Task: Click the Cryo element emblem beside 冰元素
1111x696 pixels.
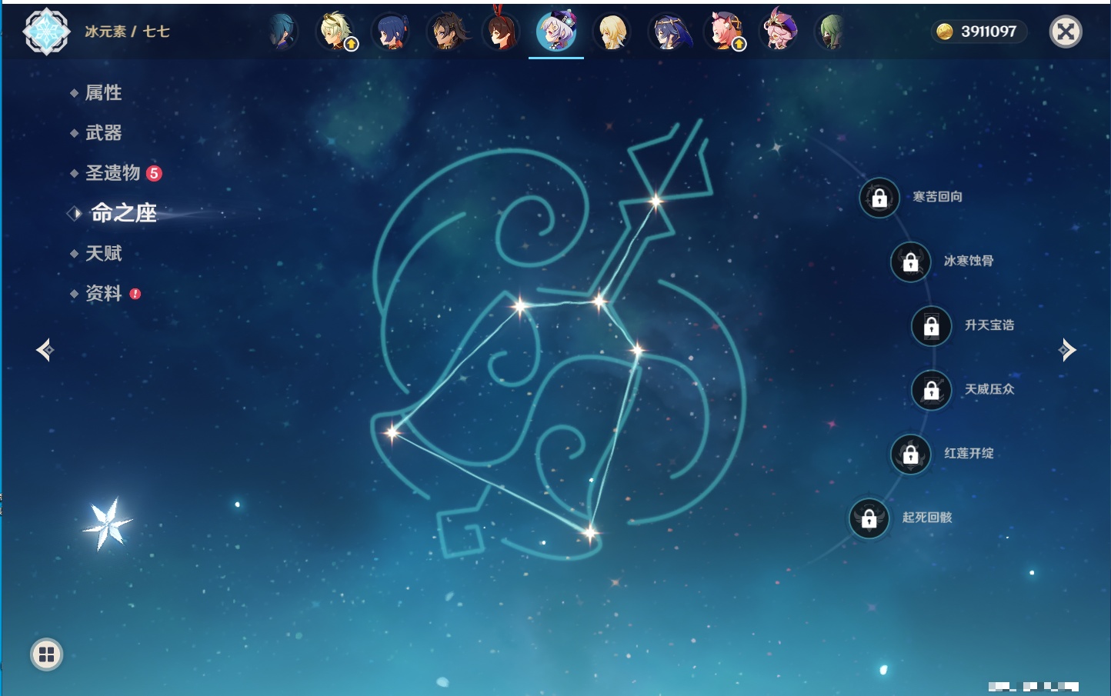Action: (x=46, y=32)
